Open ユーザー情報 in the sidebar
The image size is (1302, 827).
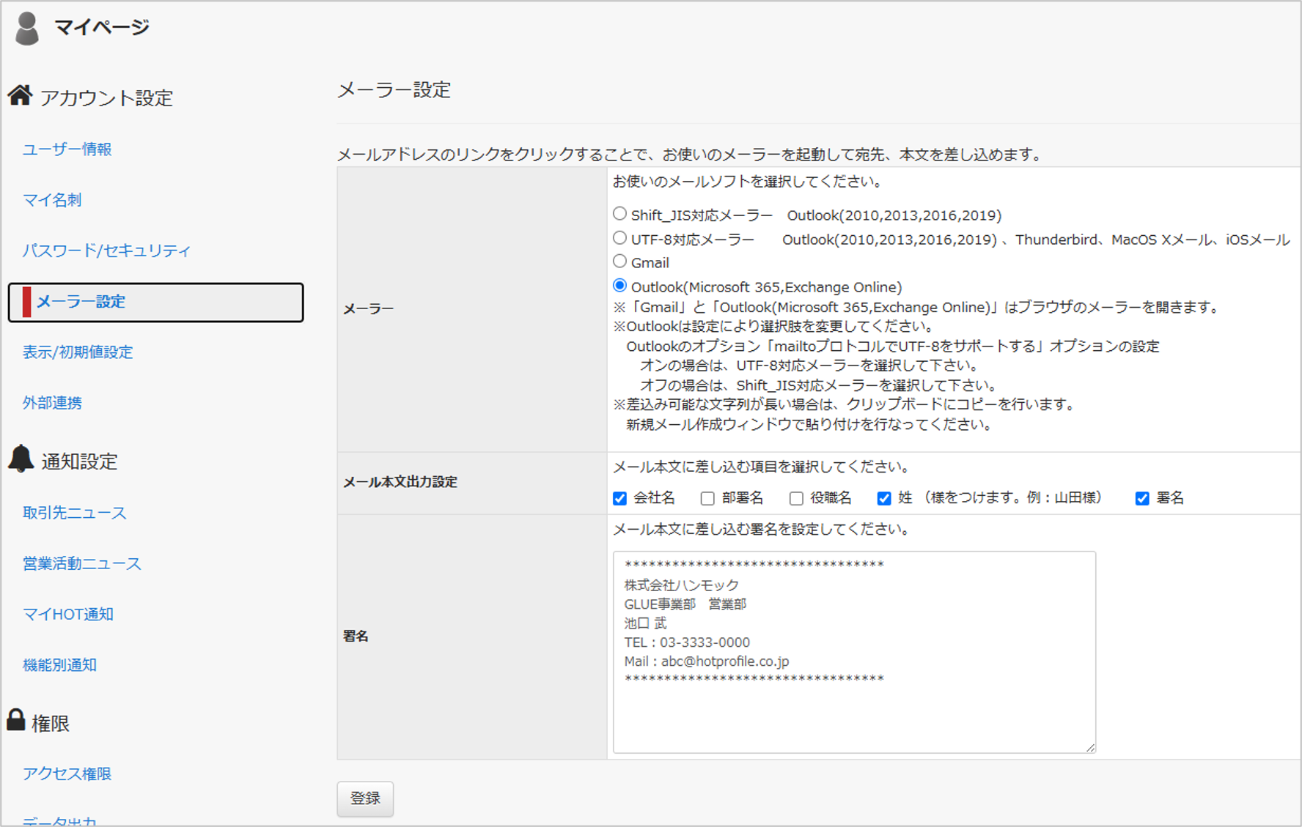coord(67,149)
